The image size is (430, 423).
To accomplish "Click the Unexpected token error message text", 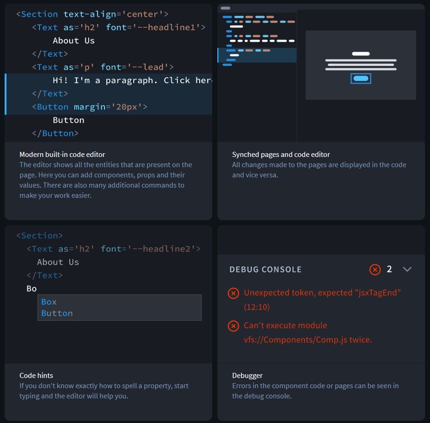I will (x=322, y=299).
